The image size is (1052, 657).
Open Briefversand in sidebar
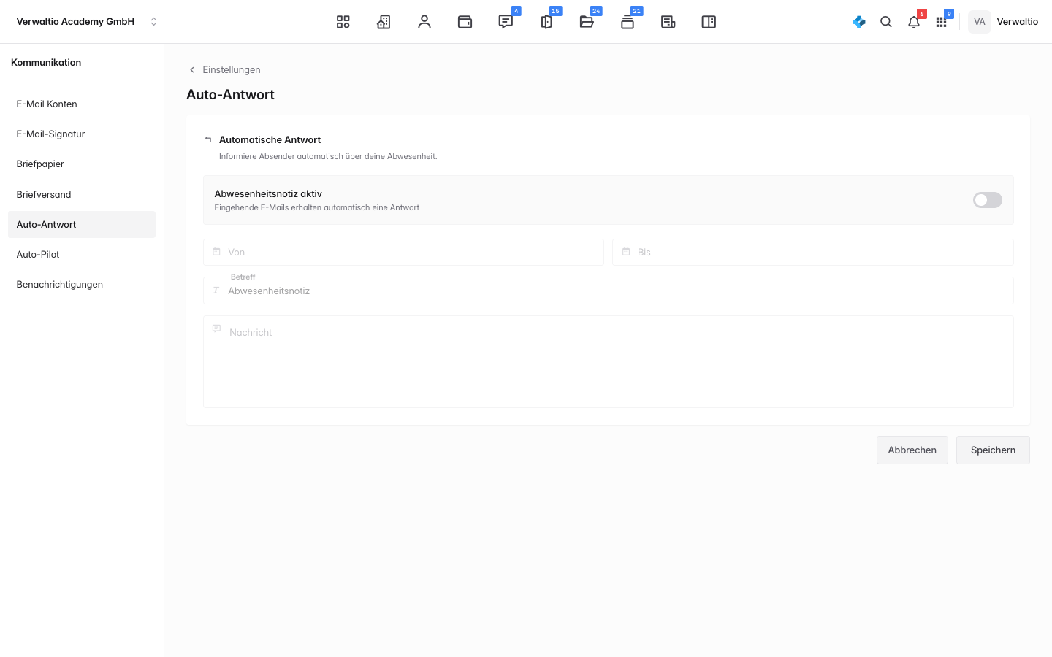[x=82, y=194]
